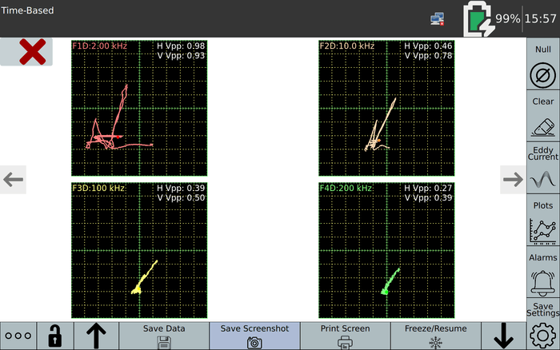
Task: Go to next page with right arrow
Action: pyautogui.click(x=512, y=180)
